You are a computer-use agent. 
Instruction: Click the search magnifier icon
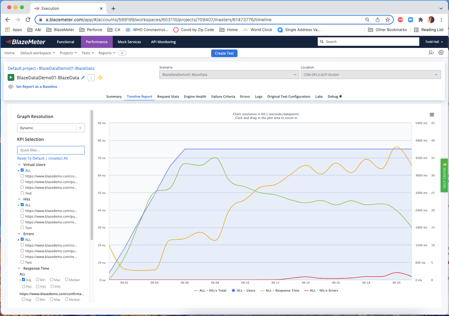tap(322, 42)
